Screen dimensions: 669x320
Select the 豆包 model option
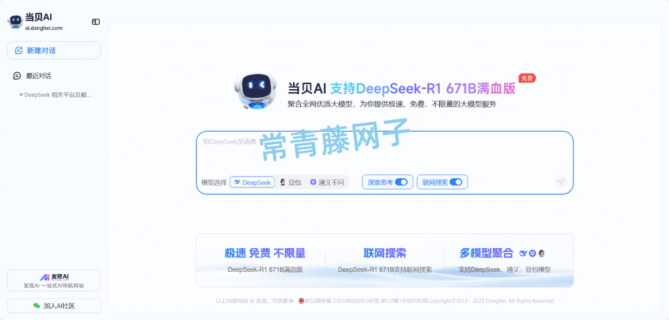291,183
